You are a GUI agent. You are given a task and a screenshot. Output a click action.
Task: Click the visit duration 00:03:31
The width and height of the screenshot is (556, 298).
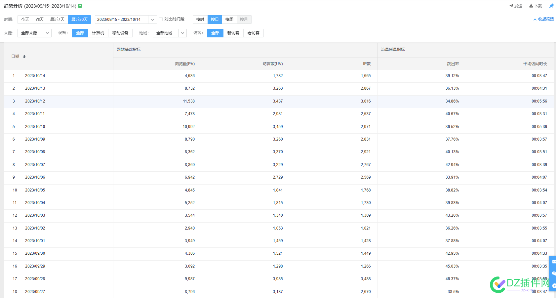coord(539,114)
